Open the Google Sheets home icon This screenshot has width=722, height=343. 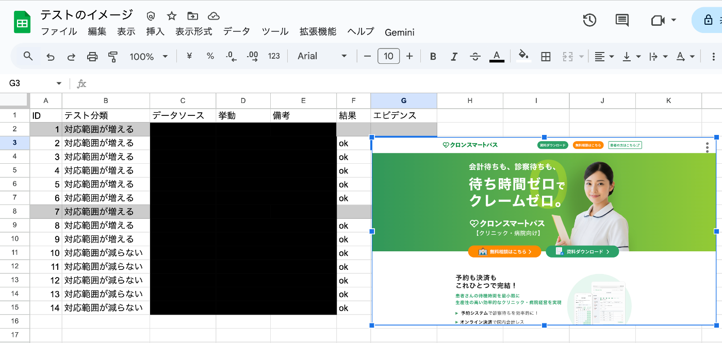coord(22,23)
